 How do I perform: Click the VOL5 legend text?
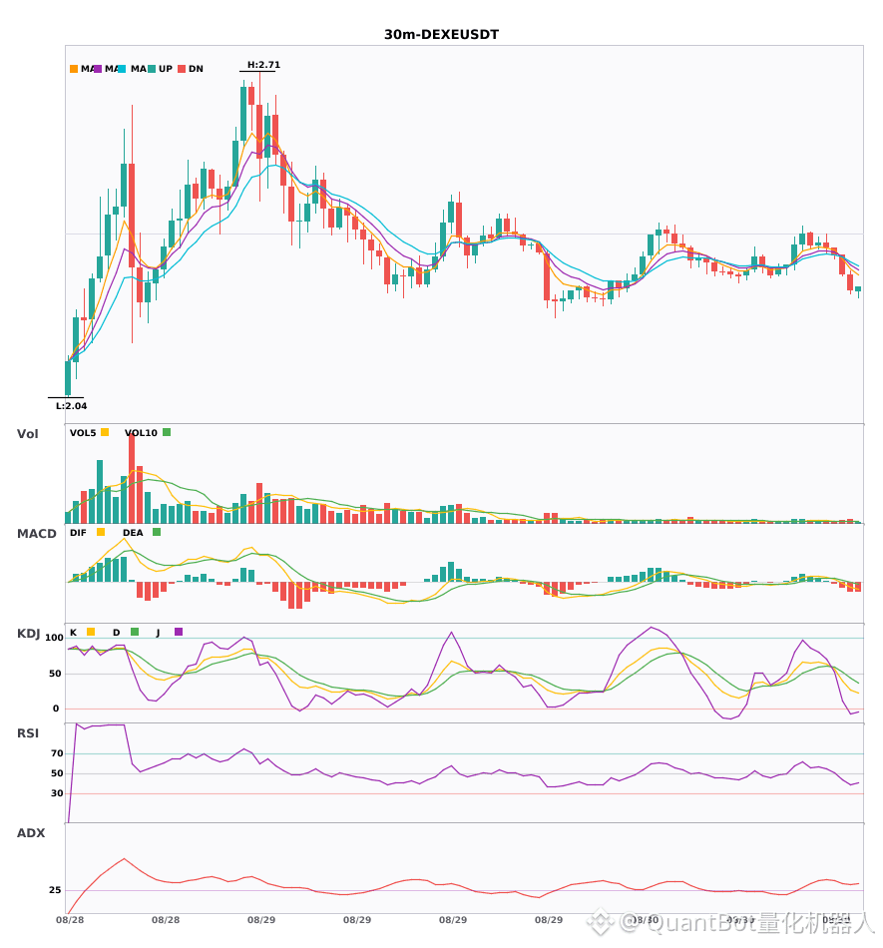point(83,433)
